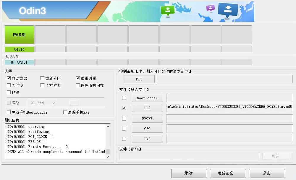The width and height of the screenshot is (296, 180).
Task: Click the 0:[COM6] port box
Action: 19,62
